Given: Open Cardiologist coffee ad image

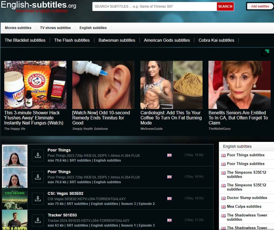Looking at the screenshot, I should [172, 85].
